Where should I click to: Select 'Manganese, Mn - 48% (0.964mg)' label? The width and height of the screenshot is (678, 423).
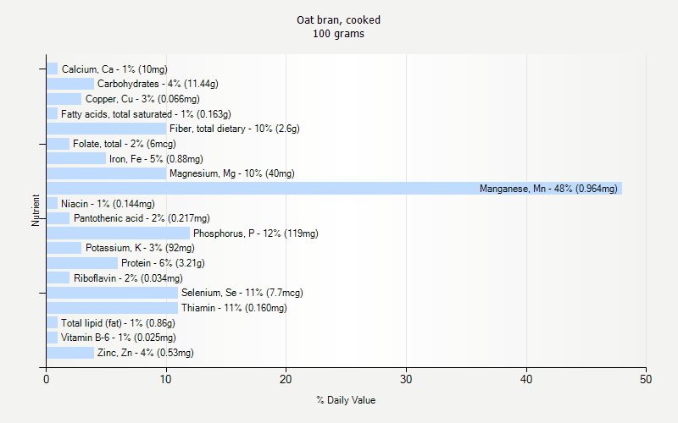click(x=548, y=189)
